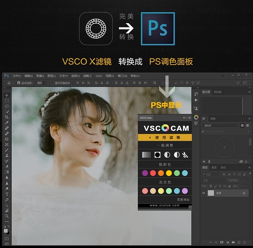Open the 图像 menu
The width and height of the screenshot is (253, 248).
click(40, 76)
